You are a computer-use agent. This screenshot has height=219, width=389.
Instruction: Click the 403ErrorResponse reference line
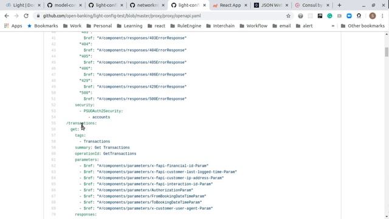click(x=135, y=38)
